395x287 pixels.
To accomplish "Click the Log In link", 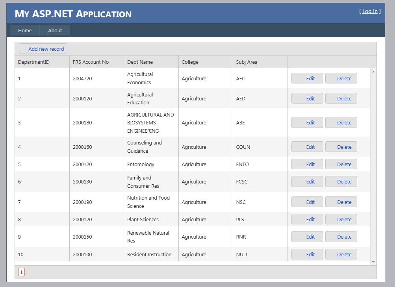I will click(370, 11).
